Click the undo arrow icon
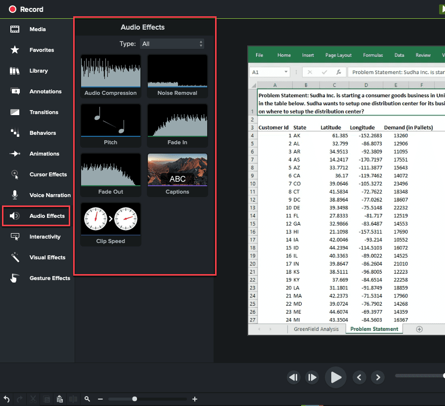 point(6,399)
